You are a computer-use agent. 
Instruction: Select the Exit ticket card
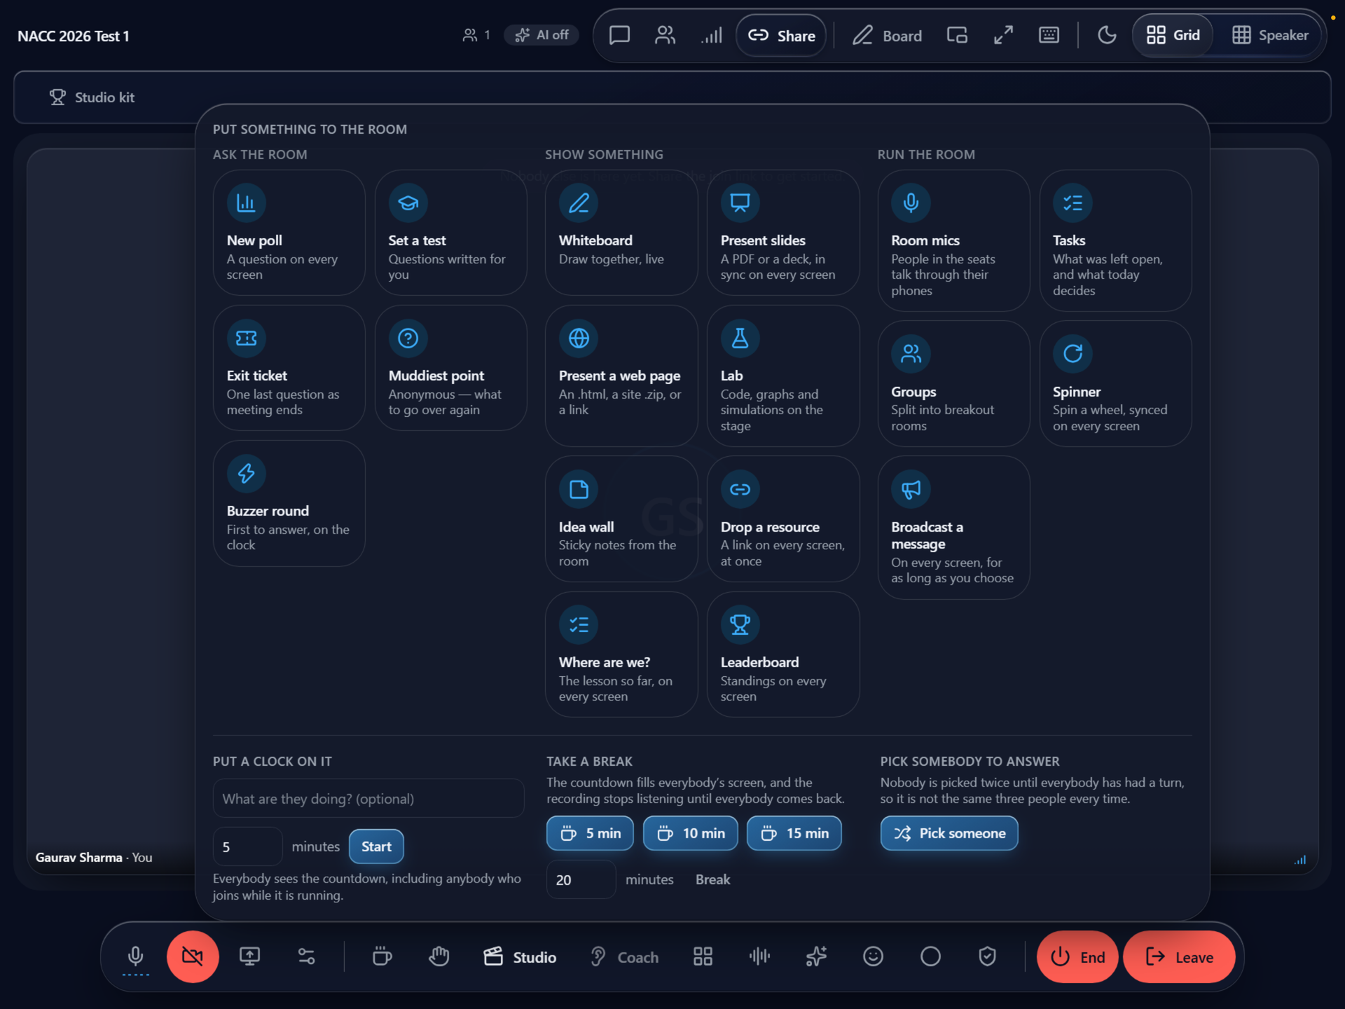pyautogui.click(x=289, y=368)
